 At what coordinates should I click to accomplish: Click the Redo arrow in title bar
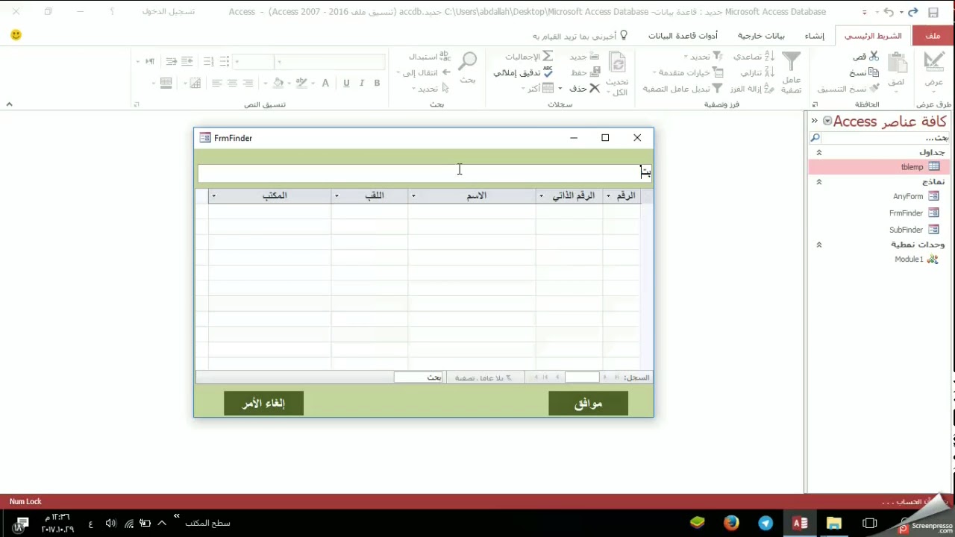point(912,12)
